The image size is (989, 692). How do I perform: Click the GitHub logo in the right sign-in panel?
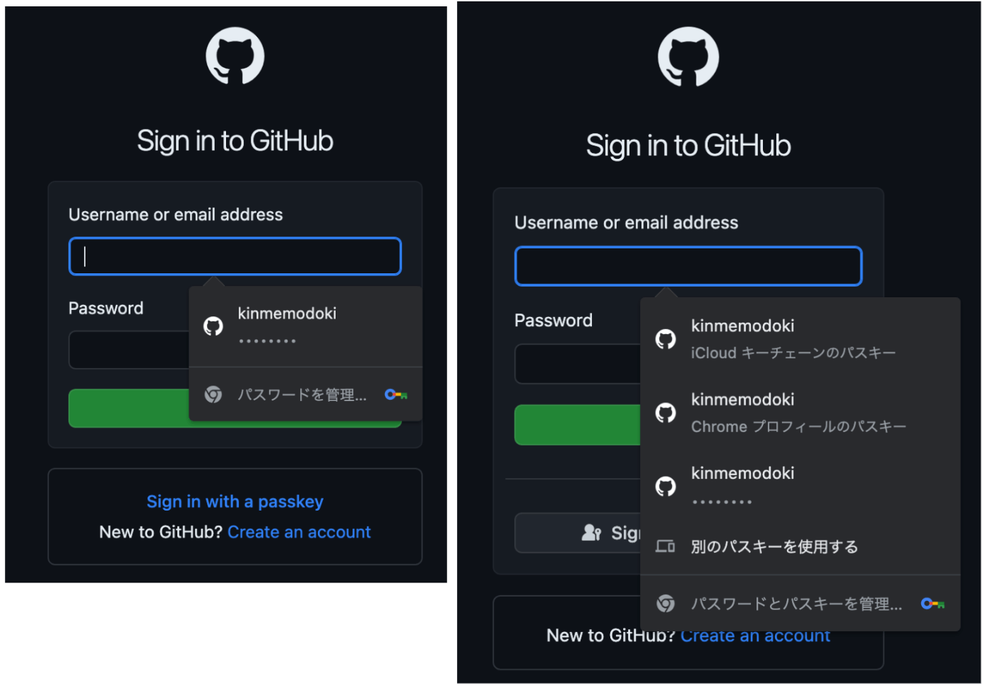[689, 57]
